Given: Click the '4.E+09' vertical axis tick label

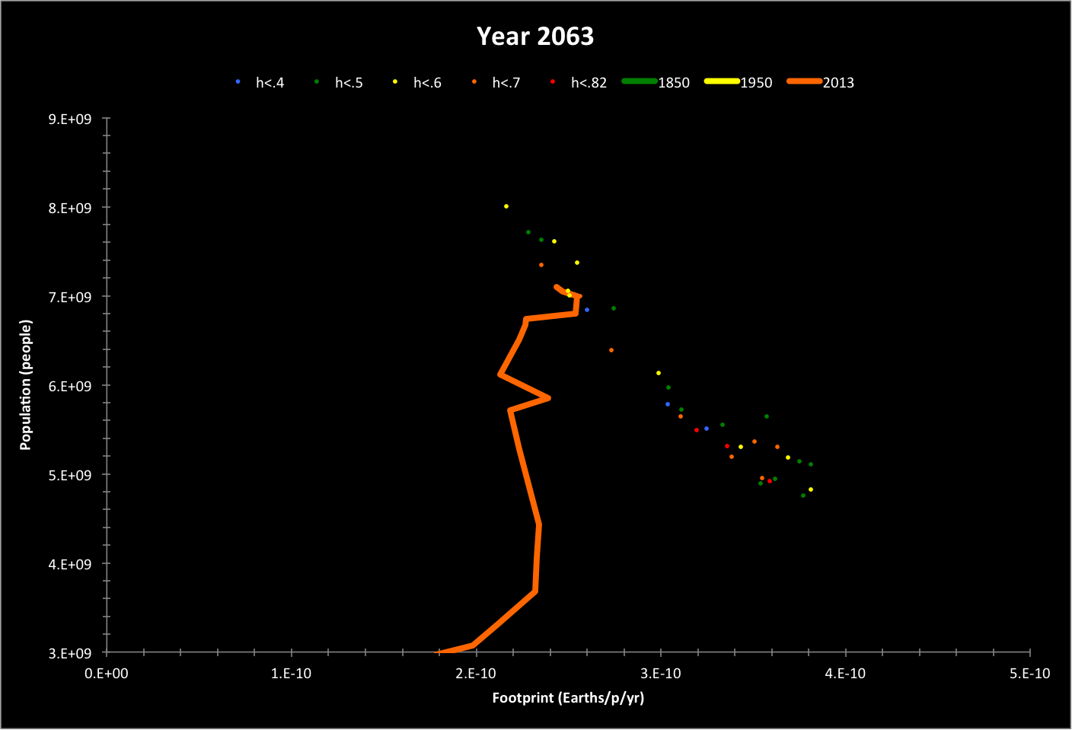Looking at the screenshot, I should pyautogui.click(x=70, y=564).
